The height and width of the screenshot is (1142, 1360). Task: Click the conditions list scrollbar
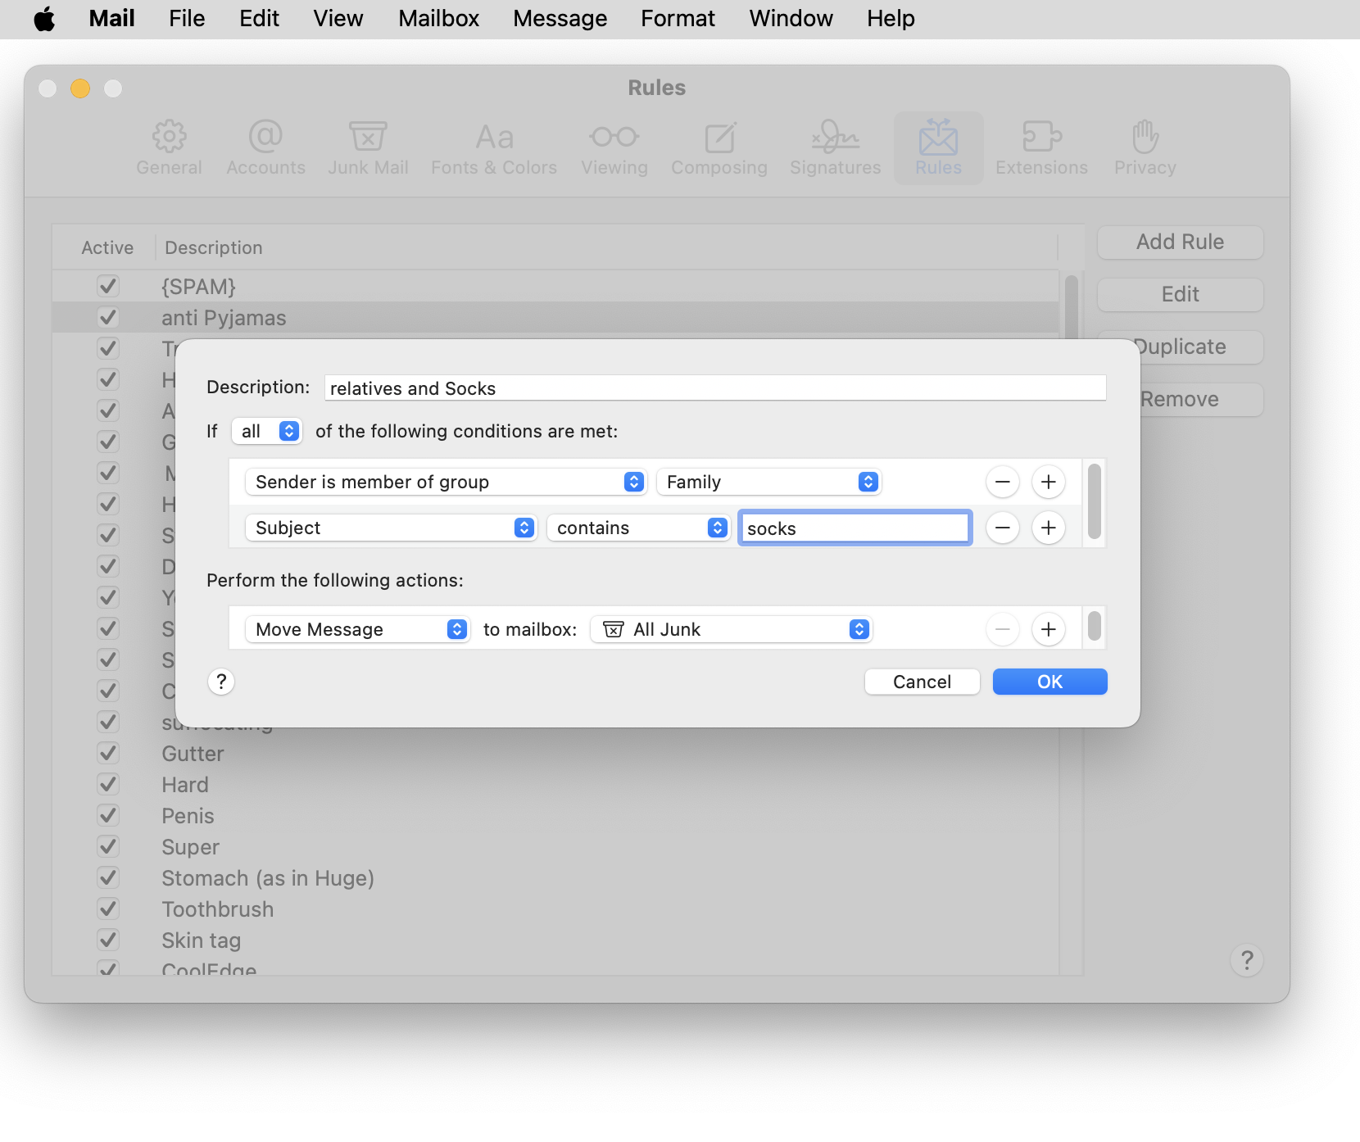tap(1094, 501)
